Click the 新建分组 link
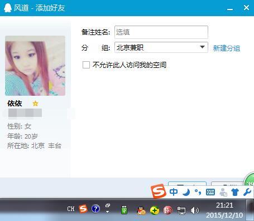 click(227, 48)
